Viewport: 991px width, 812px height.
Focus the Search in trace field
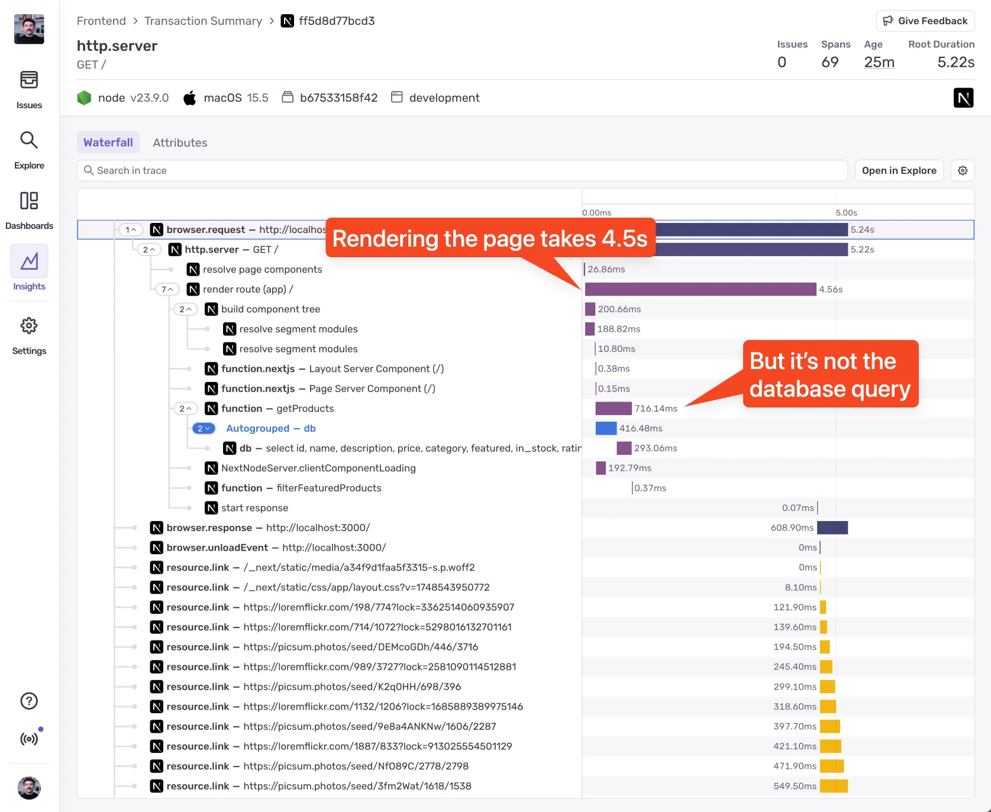pyautogui.click(x=461, y=170)
